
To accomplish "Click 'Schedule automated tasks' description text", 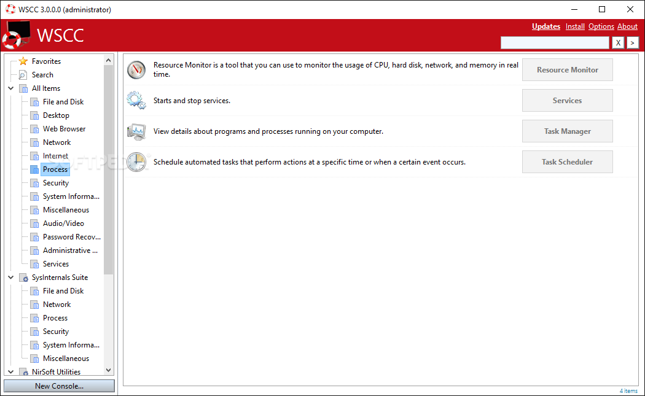I will click(310, 162).
